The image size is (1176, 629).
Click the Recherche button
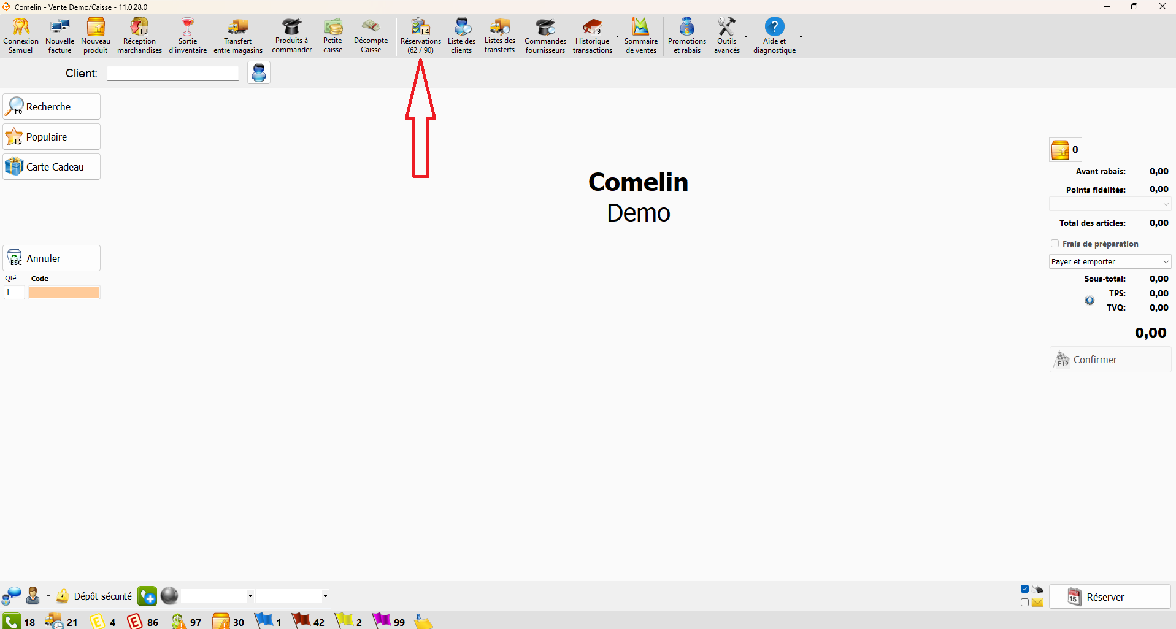pyautogui.click(x=52, y=107)
